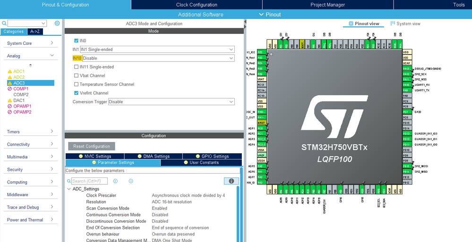Click the System view icon
Image resolution: width=472 pixels, height=242 pixels.
click(393, 24)
